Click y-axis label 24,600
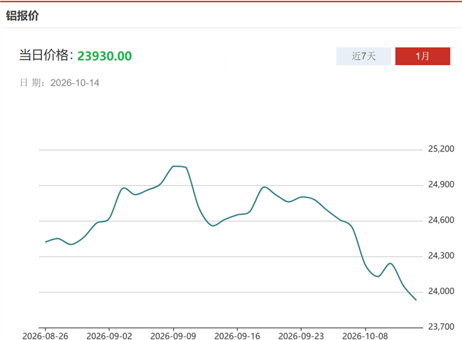 click(x=441, y=220)
